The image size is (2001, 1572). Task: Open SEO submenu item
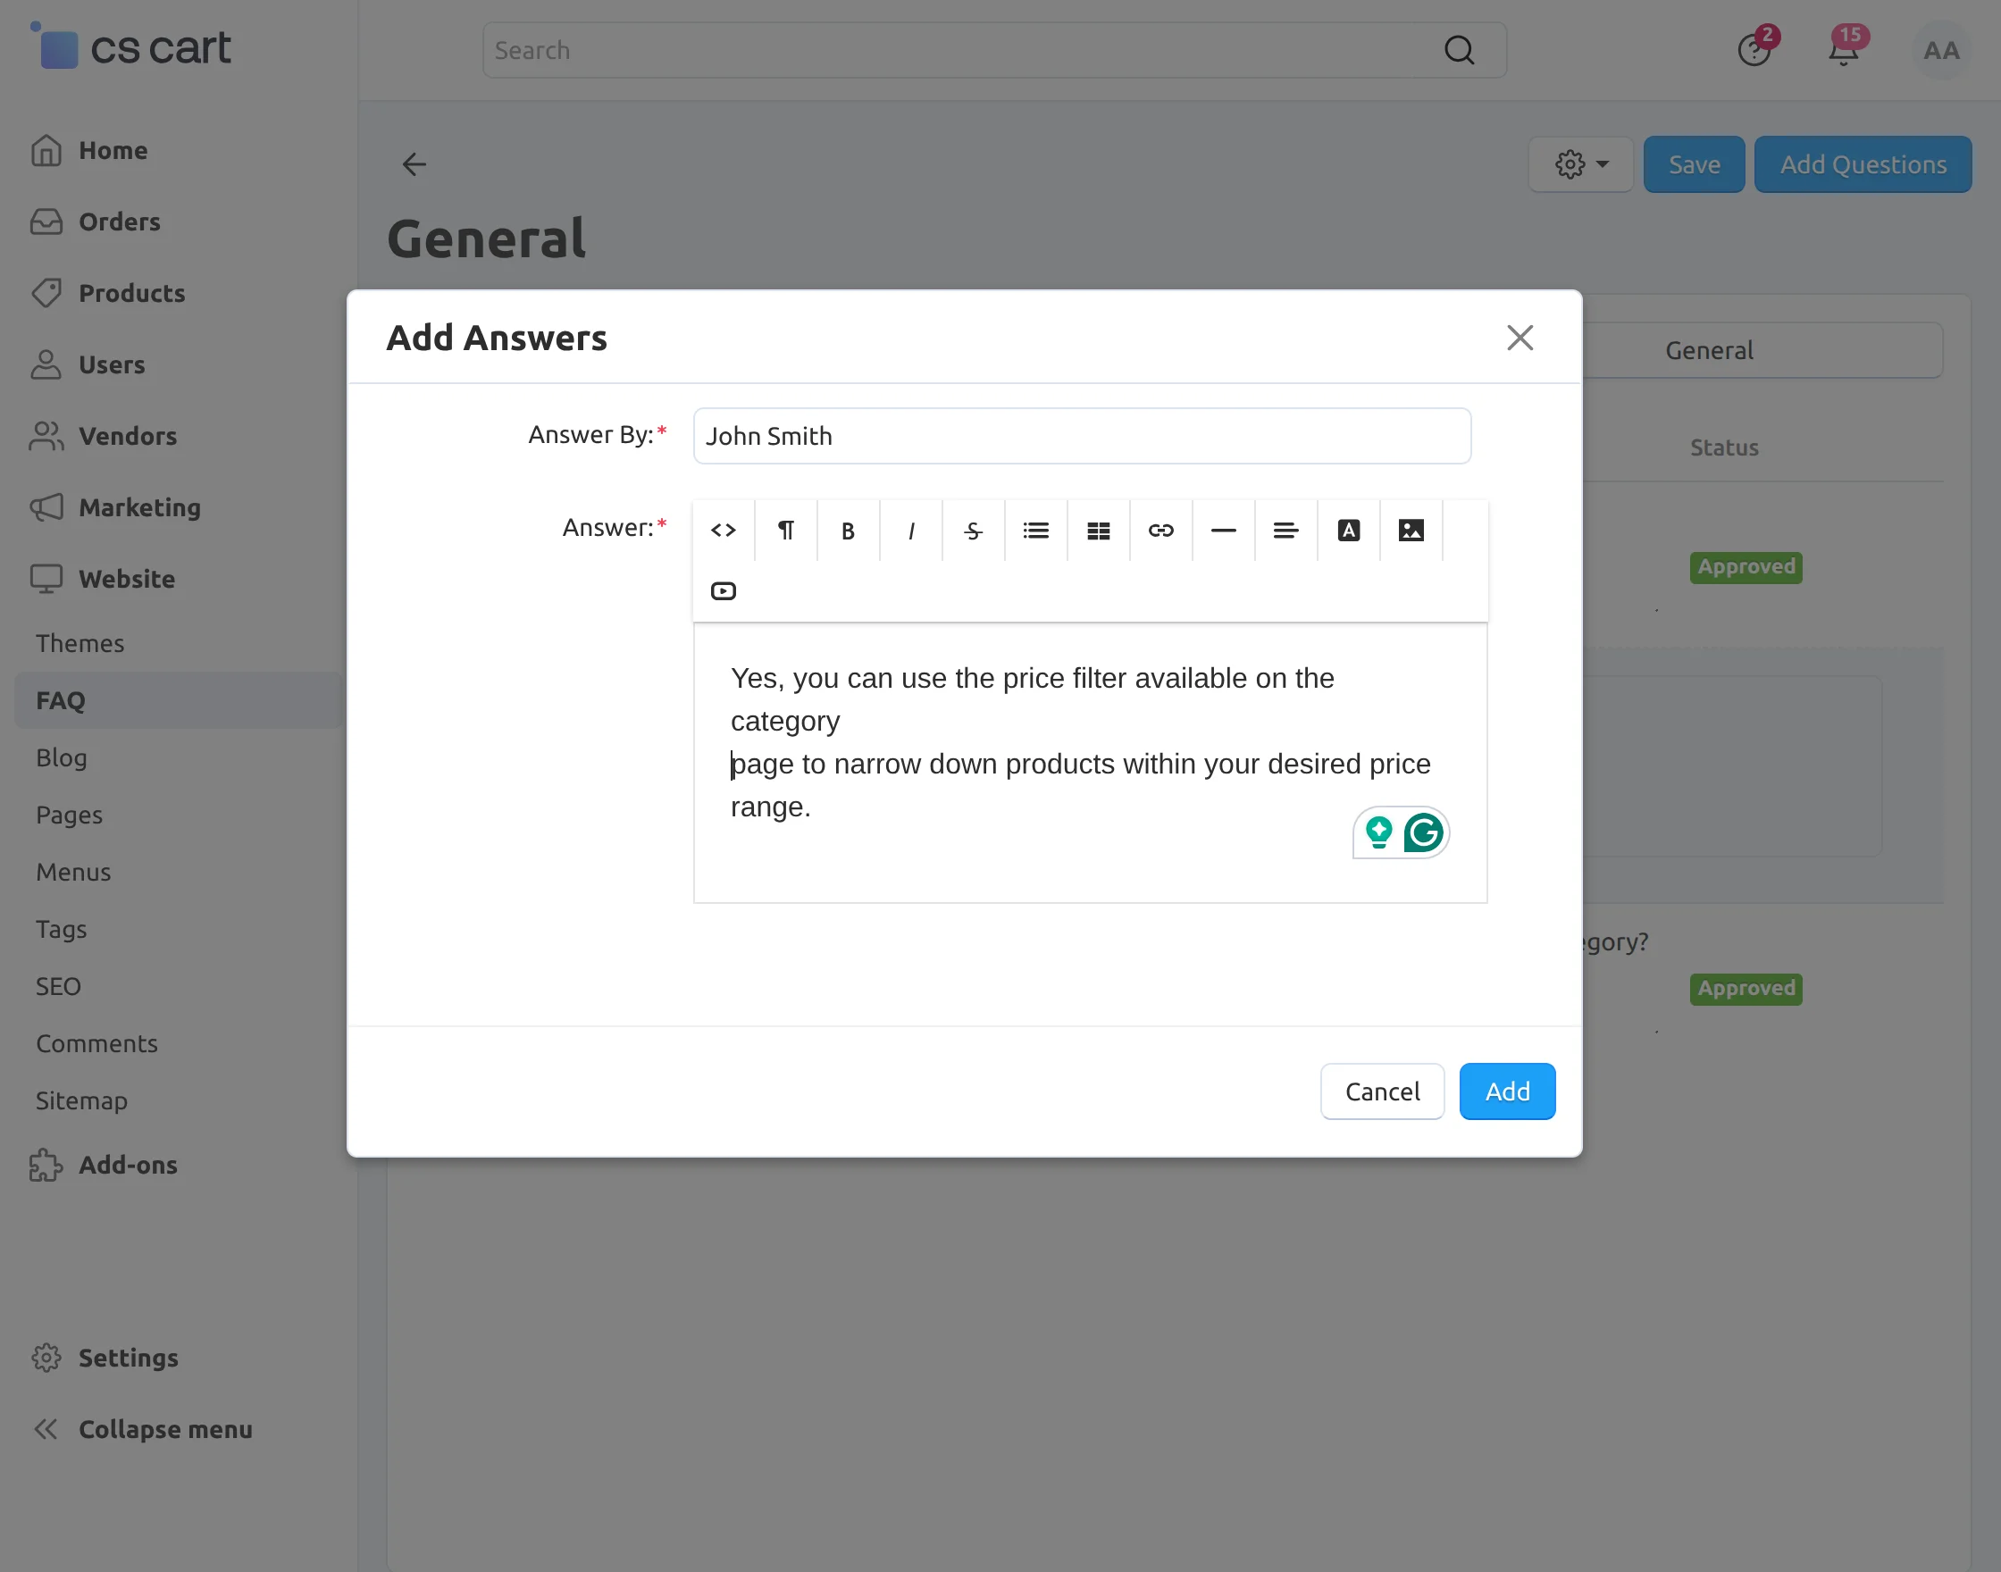pos(59,987)
